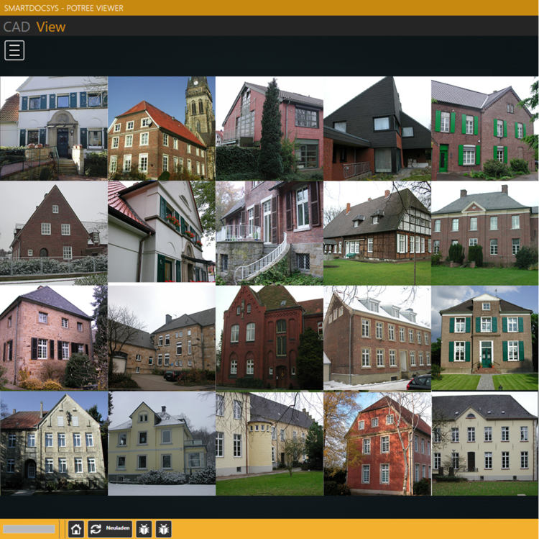Select the View title text
The image size is (539, 539).
click(x=51, y=27)
